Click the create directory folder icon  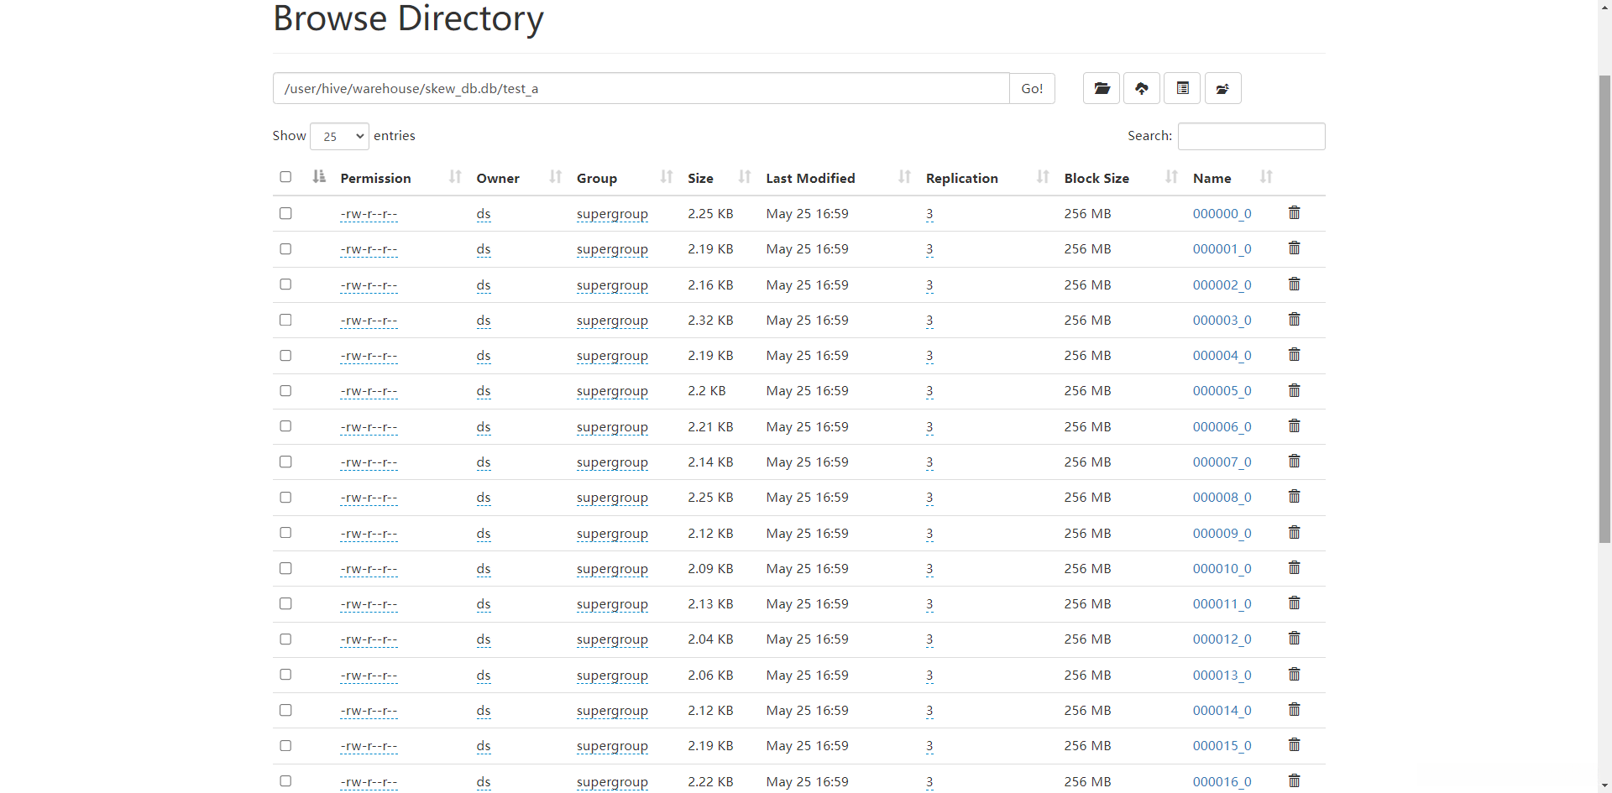click(1102, 88)
